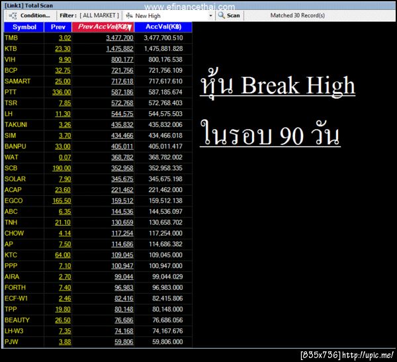Click the Scan magnifier icon

click(221, 15)
